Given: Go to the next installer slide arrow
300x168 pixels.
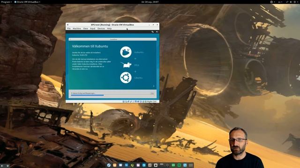Looking at the screenshot, I should point(153,86).
